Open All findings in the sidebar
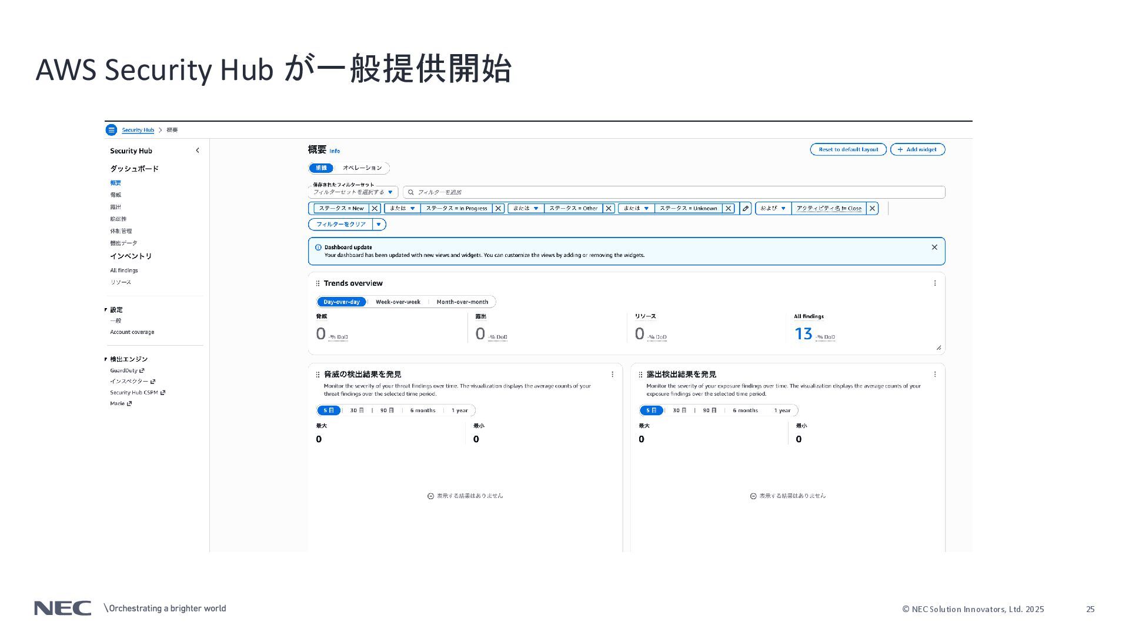Image resolution: width=1129 pixels, height=635 pixels. click(x=124, y=270)
